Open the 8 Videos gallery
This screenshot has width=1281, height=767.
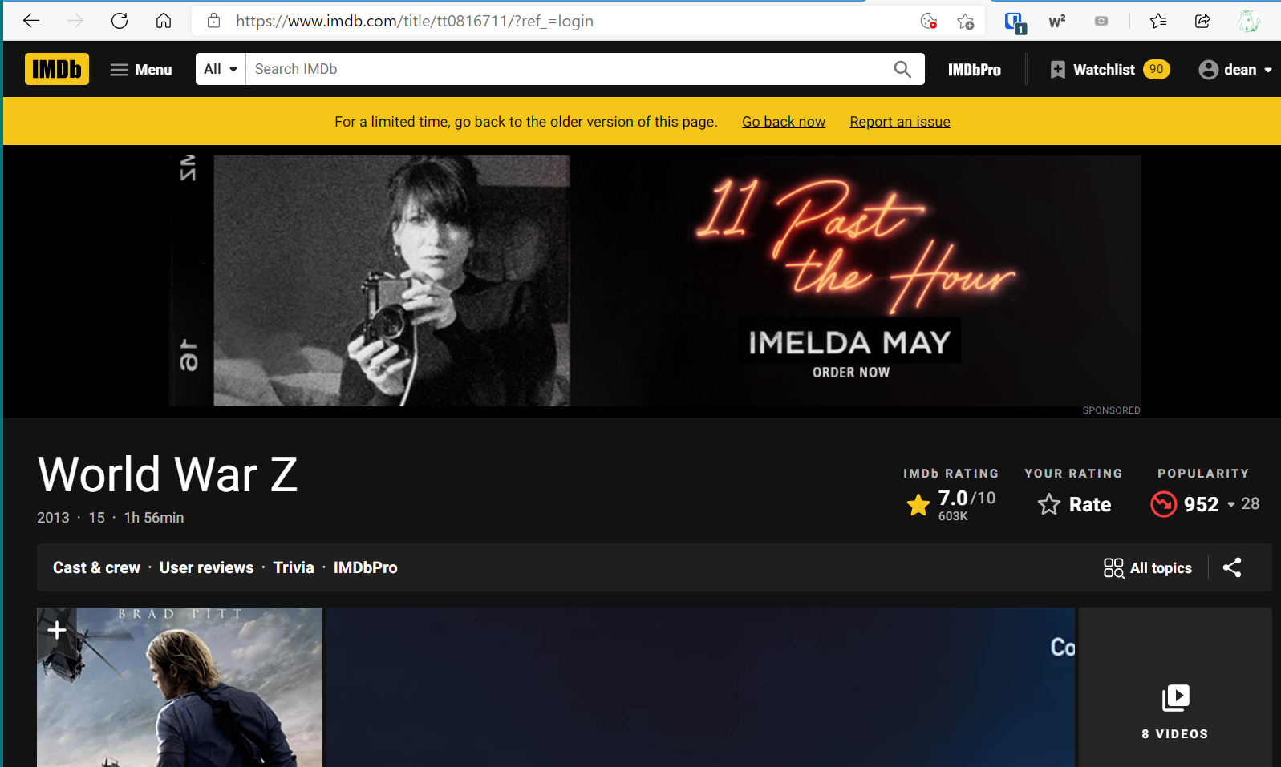(x=1175, y=709)
